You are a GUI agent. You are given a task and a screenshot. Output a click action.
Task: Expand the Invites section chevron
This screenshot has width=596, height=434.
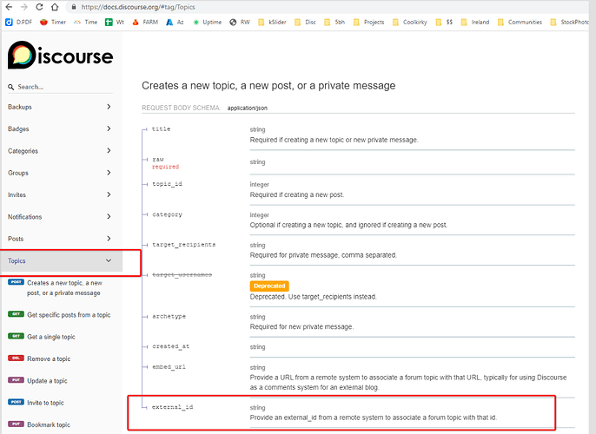click(109, 194)
